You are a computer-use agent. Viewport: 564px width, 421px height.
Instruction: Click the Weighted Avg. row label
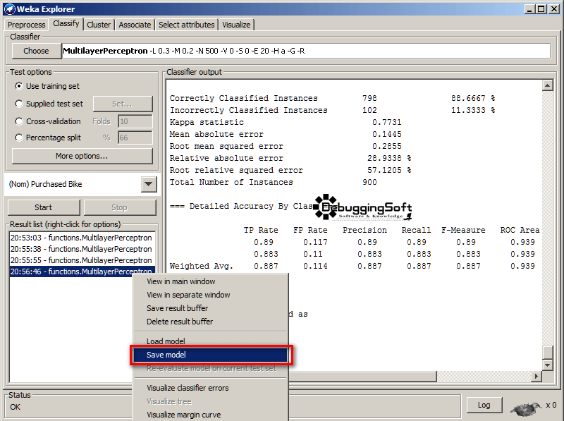pyautogui.click(x=202, y=267)
